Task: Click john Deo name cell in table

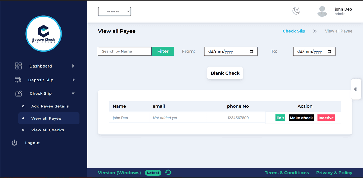Action: click(x=129, y=118)
